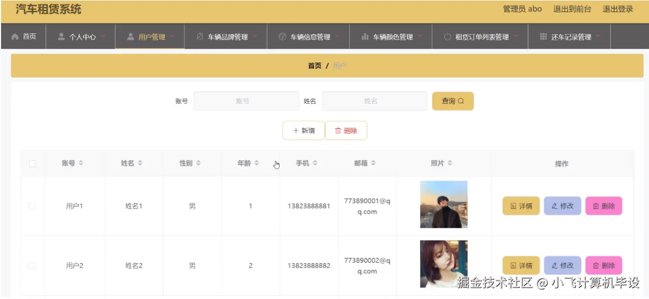Click the 用户 breadcrumb text
This screenshot has width=649, height=299.
(x=339, y=66)
